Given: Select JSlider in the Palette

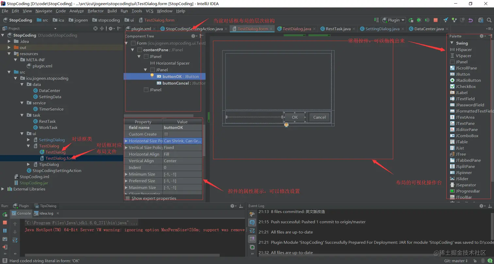Looking at the screenshot, I should pyautogui.click(x=462, y=179).
